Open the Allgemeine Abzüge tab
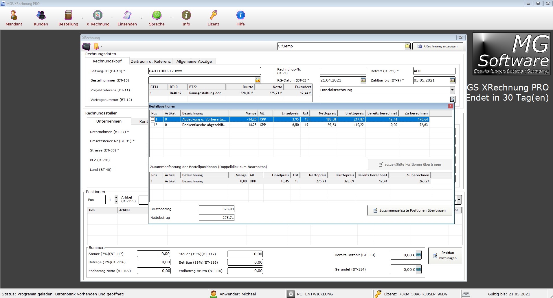 pyautogui.click(x=194, y=61)
